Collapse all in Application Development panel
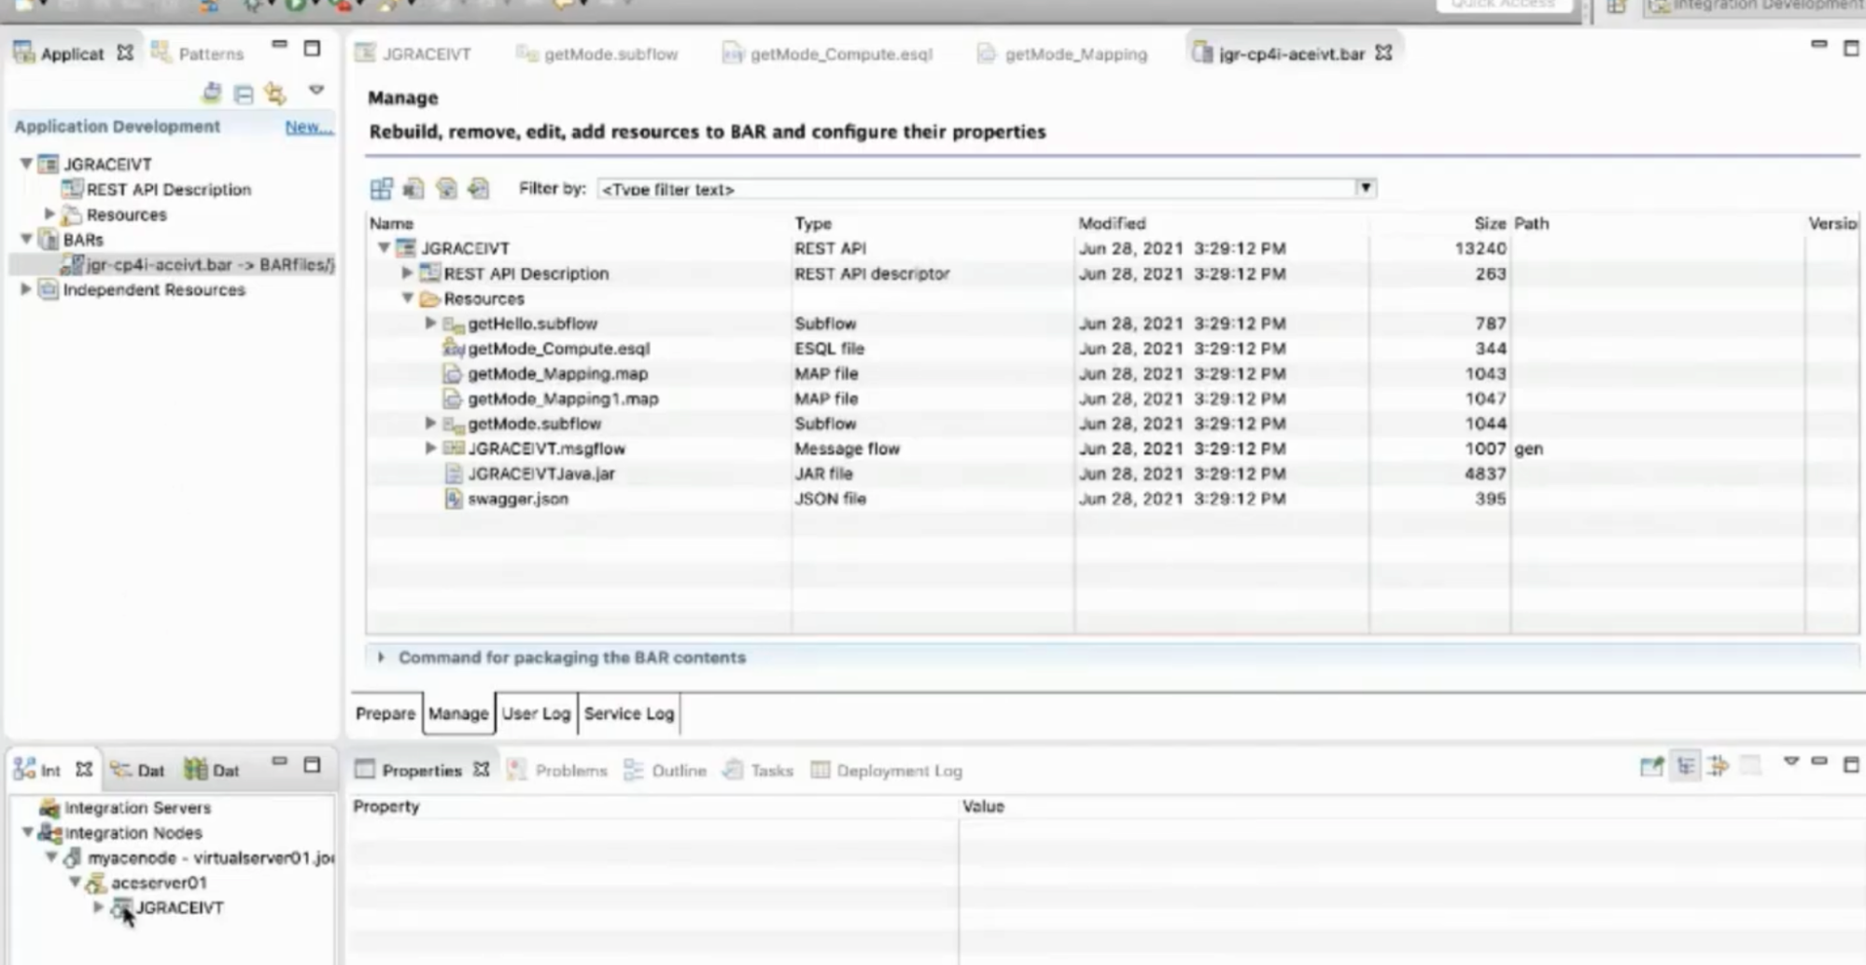 pos(243,91)
